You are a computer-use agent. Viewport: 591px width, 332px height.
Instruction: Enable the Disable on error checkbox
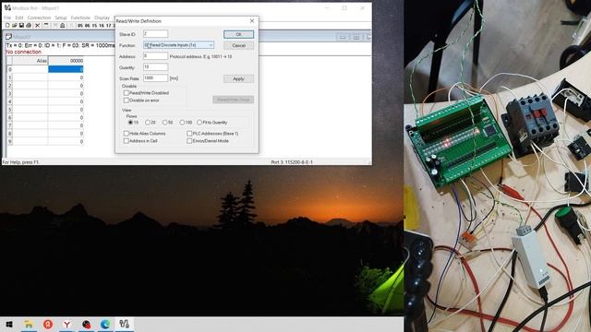[x=127, y=101]
